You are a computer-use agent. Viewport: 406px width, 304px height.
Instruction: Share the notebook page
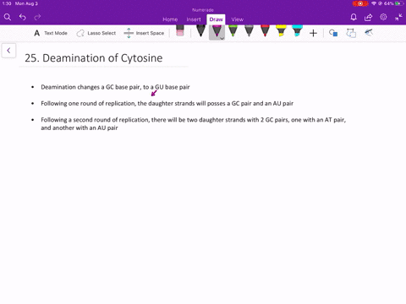[368, 17]
